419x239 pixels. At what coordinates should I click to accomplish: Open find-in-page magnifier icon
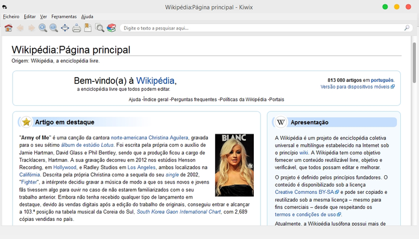point(99,28)
